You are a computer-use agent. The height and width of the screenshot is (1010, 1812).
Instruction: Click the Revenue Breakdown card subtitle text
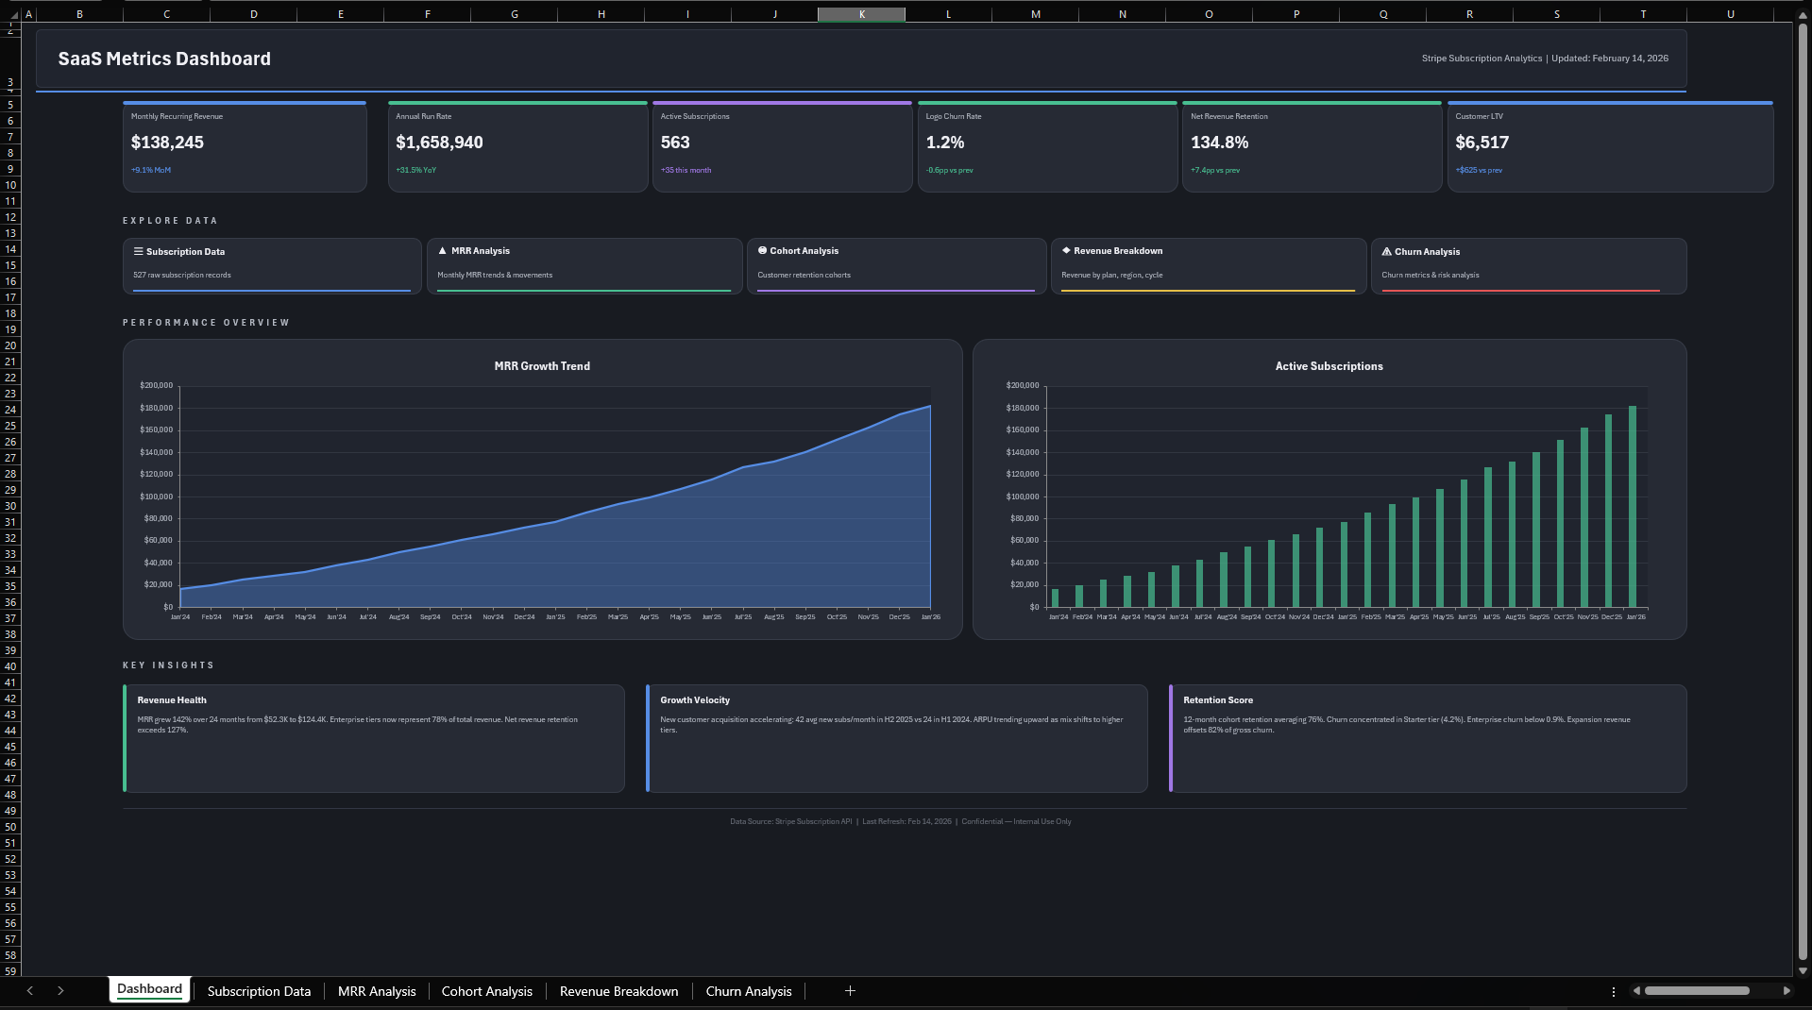1111,276
